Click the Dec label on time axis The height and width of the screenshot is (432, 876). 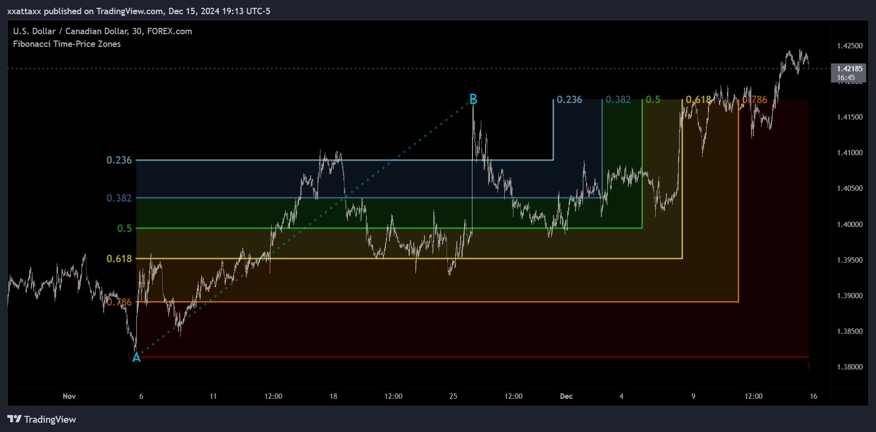click(566, 396)
